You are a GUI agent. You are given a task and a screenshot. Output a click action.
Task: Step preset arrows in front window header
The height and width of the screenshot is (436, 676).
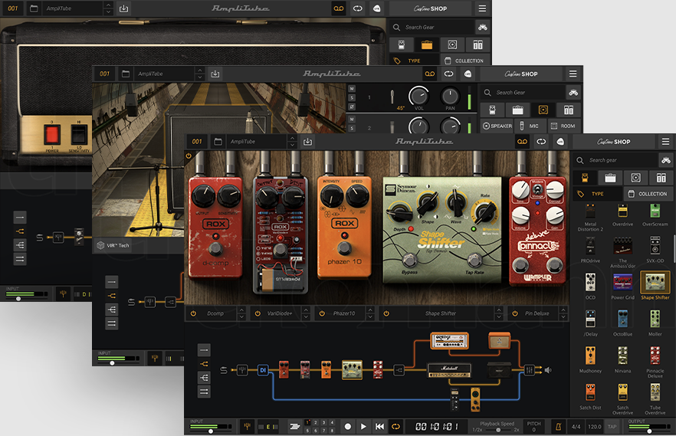292,142
